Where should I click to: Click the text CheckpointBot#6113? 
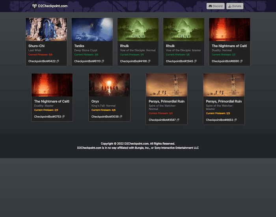pos(87,61)
